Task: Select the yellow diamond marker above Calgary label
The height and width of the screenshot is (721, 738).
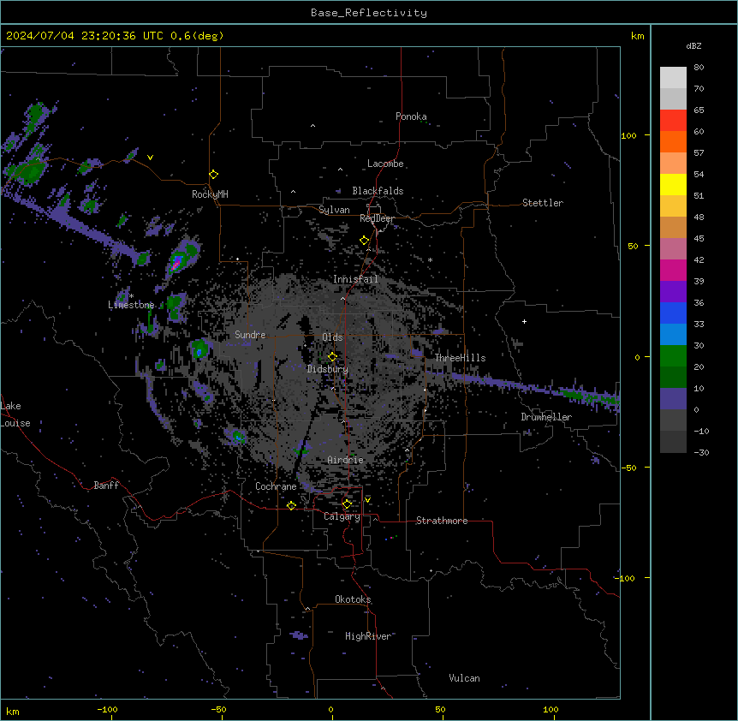Action: coord(347,504)
